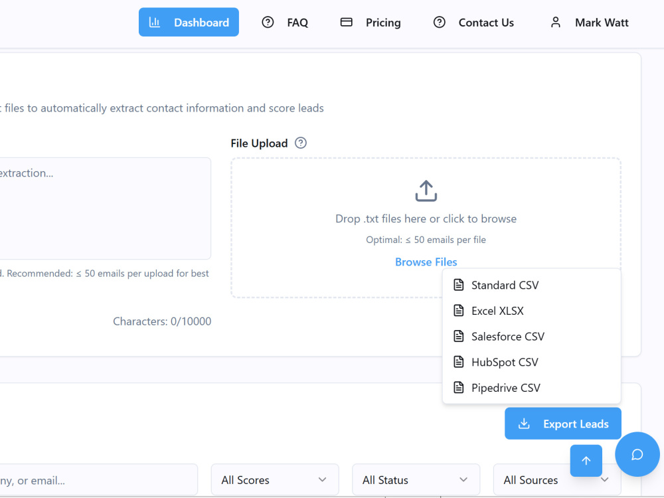
Task: Select Standard CSV export format
Action: coord(531,285)
